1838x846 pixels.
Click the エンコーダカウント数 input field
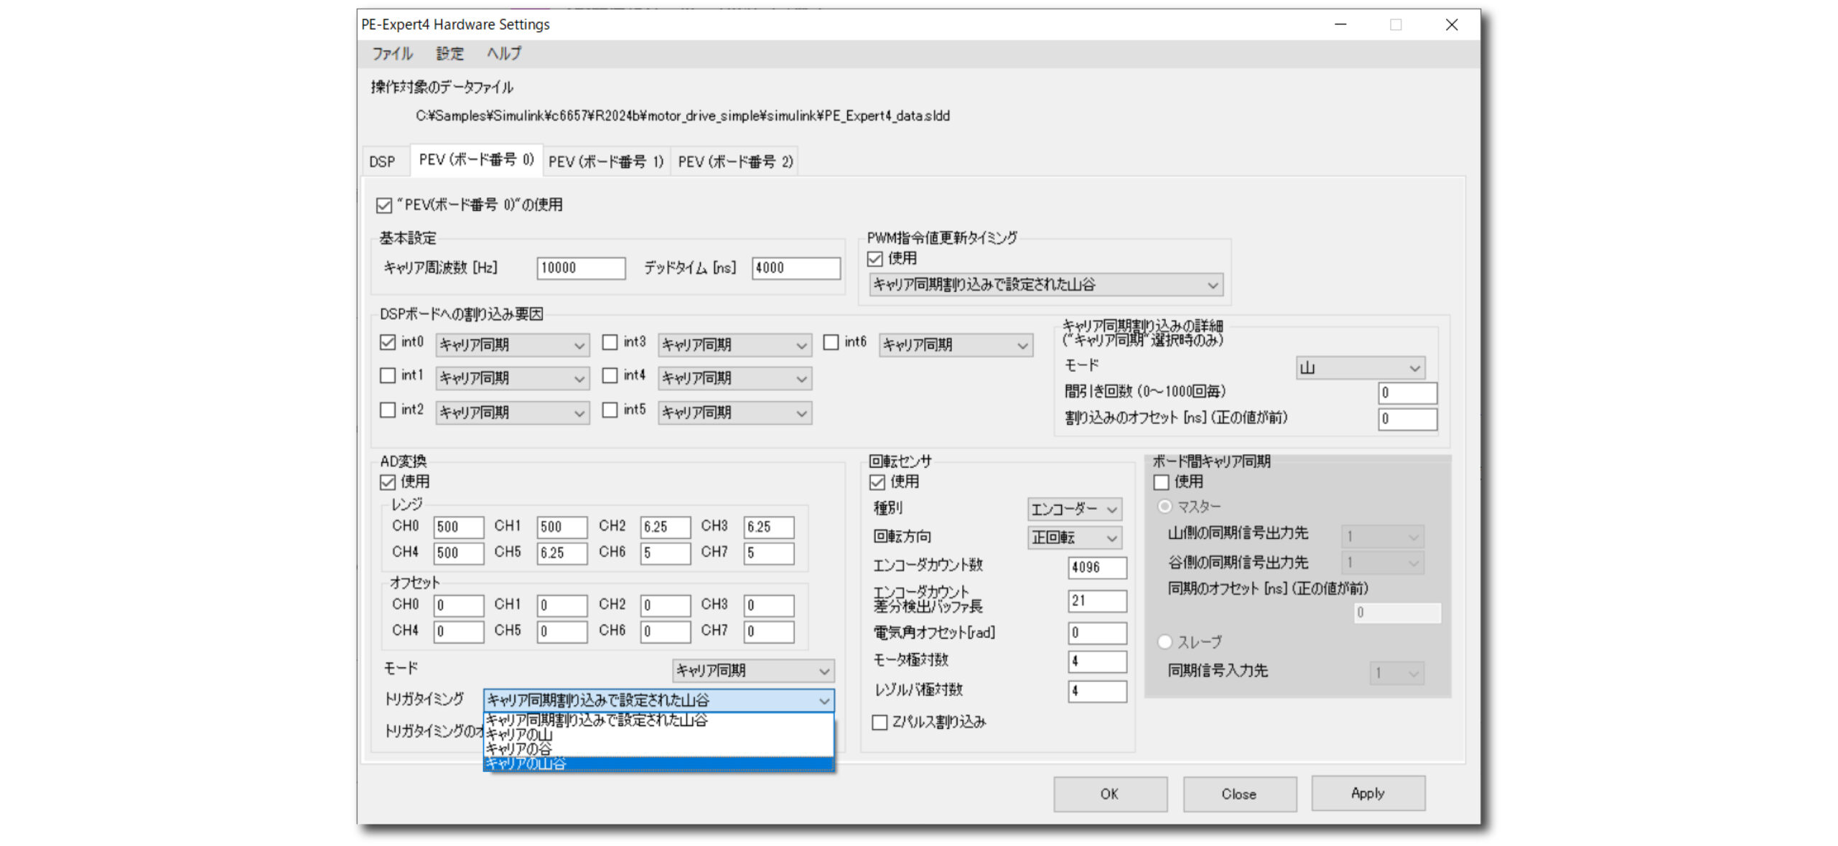pos(1096,567)
